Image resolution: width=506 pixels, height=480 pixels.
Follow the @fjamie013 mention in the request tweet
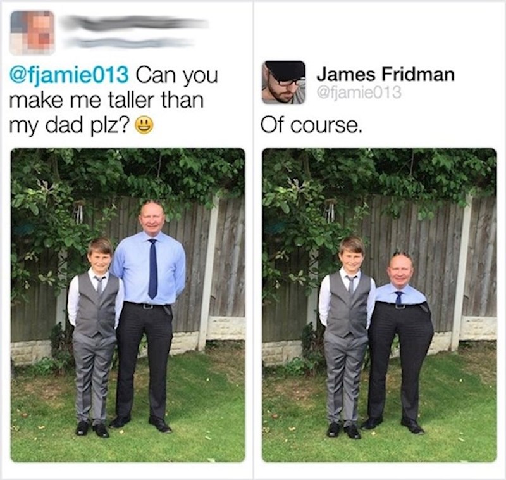(69, 75)
